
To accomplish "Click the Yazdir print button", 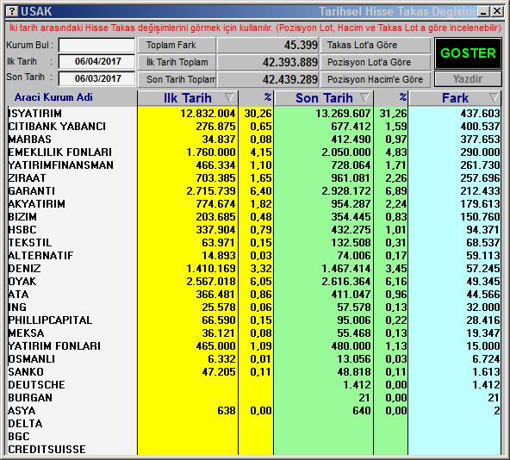I will click(x=468, y=79).
